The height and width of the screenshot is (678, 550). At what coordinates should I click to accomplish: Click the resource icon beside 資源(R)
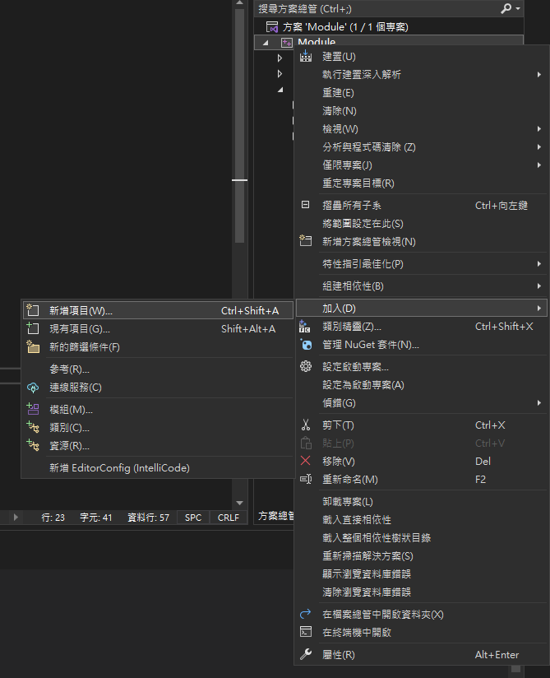(33, 445)
